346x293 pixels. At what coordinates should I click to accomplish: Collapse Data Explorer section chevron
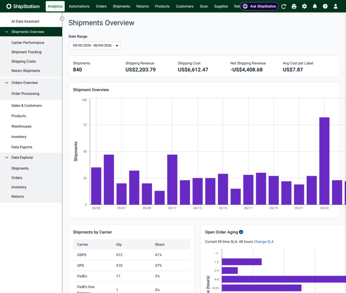coord(7,157)
